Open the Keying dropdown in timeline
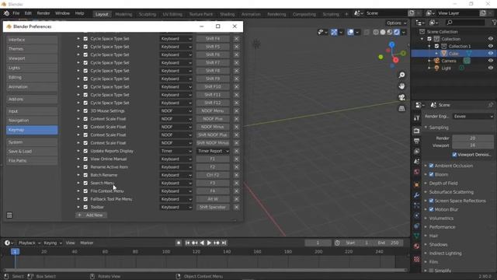497x280 pixels. pos(52,243)
